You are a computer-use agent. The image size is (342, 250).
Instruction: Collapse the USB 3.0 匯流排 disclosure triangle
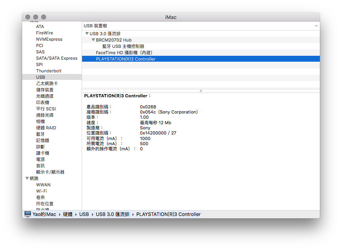[87, 34]
